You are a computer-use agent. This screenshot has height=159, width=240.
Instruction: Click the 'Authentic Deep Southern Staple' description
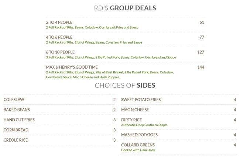[144, 125]
